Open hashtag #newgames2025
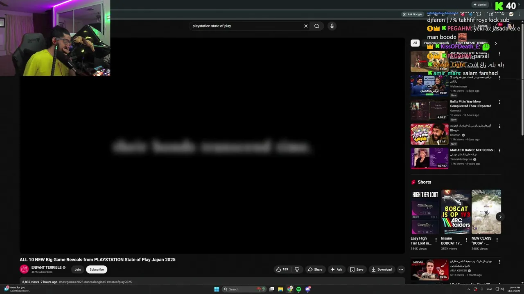Viewport: 524px width, 294px height. pyautogui.click(x=71, y=282)
